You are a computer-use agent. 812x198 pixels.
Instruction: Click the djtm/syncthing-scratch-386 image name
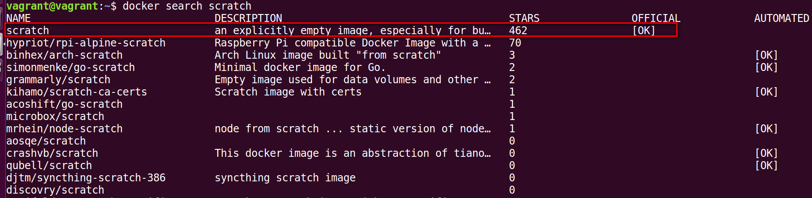tap(86, 178)
